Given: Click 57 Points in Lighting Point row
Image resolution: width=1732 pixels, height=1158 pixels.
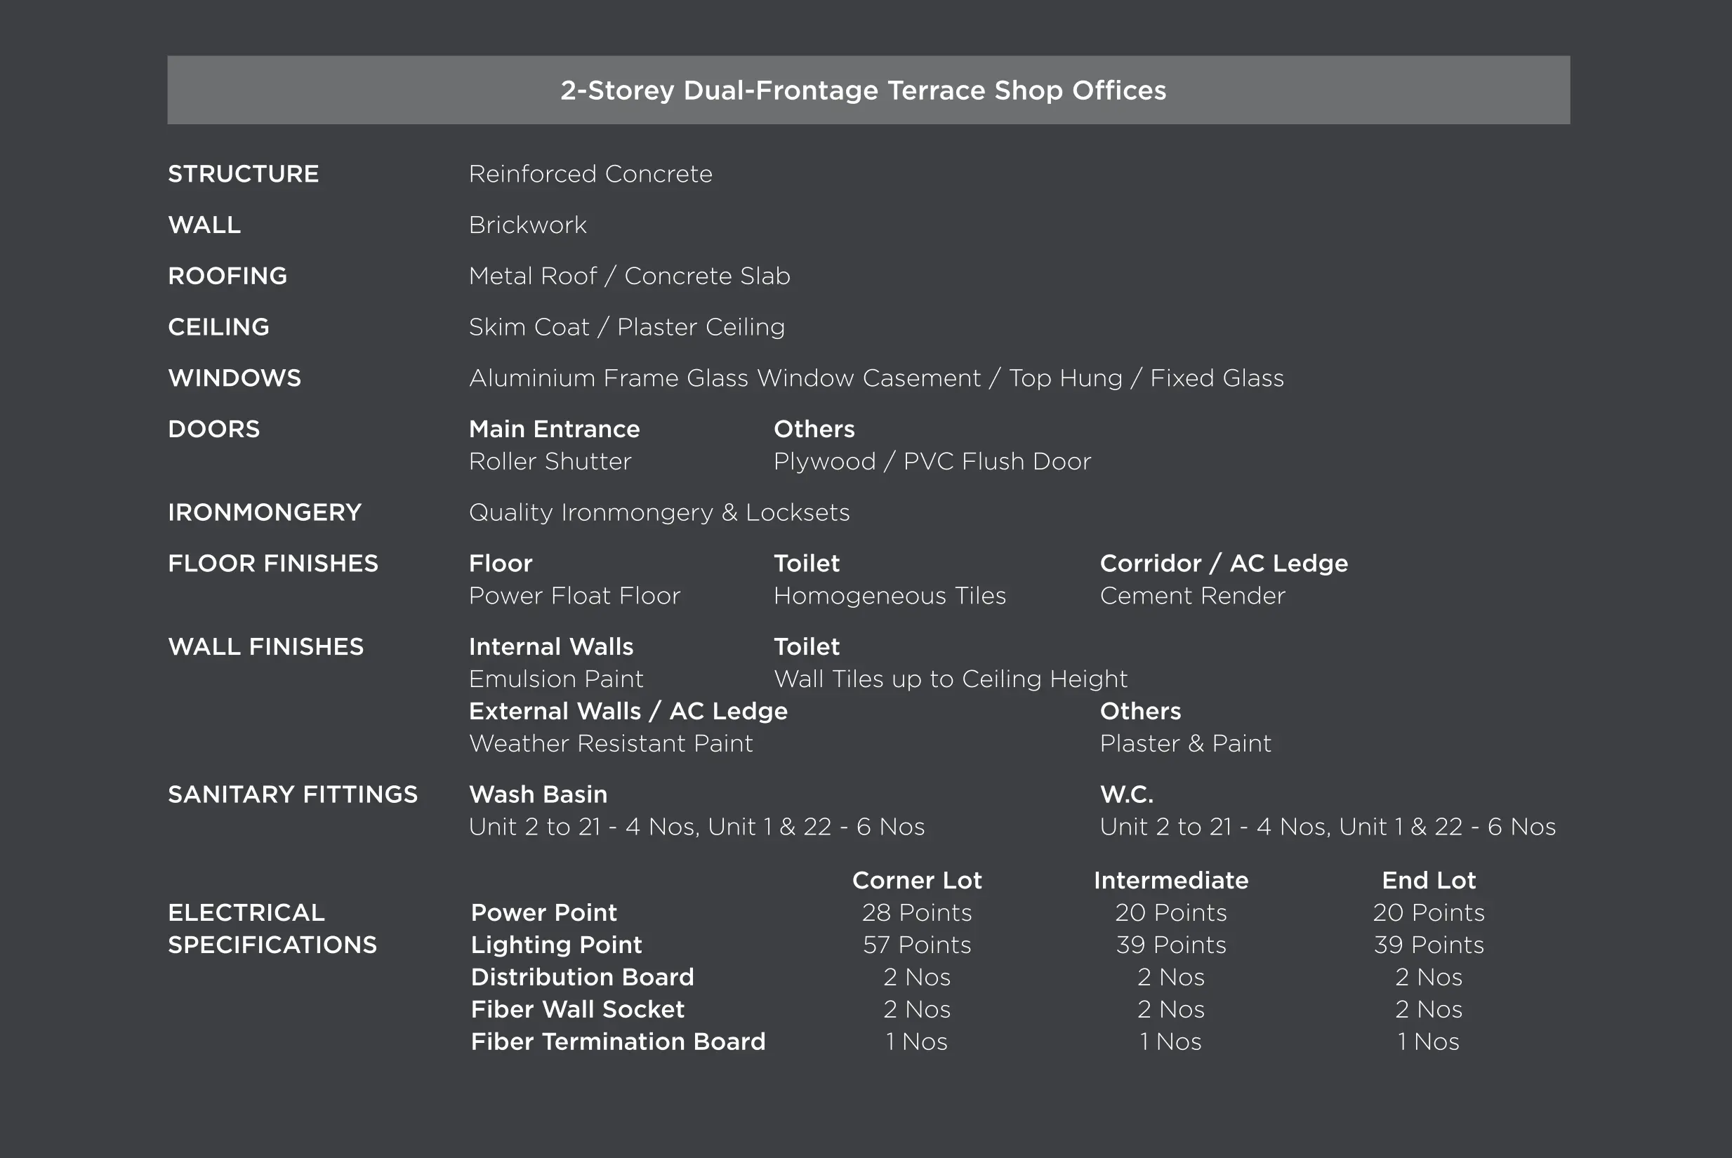Looking at the screenshot, I should 917,945.
